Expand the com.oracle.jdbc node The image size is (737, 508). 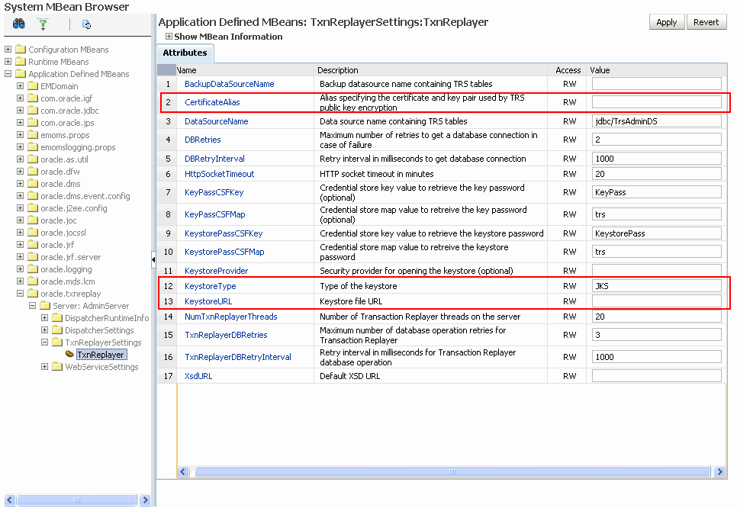coord(20,110)
